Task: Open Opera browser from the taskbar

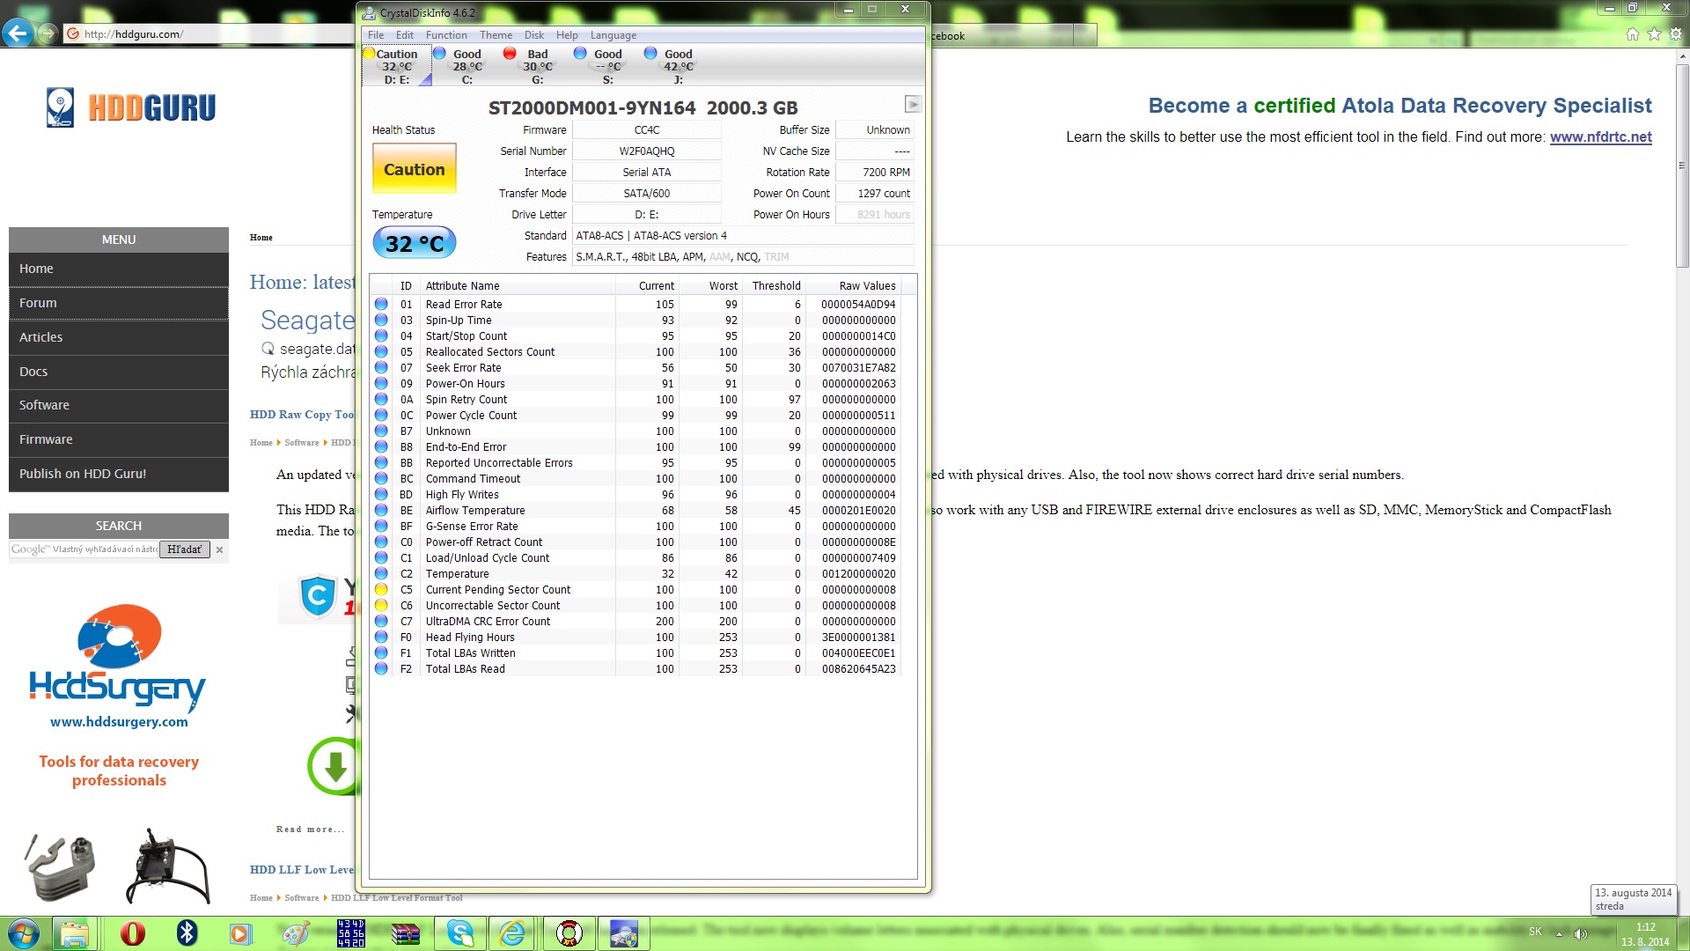Action: (x=133, y=933)
